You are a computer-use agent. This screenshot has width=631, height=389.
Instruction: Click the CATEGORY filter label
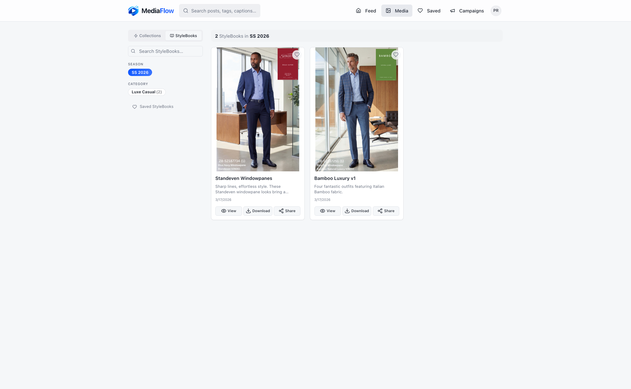[x=138, y=84]
